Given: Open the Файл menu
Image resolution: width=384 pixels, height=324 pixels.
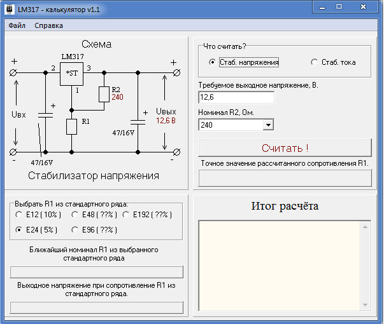Looking at the screenshot, I should click(x=17, y=26).
